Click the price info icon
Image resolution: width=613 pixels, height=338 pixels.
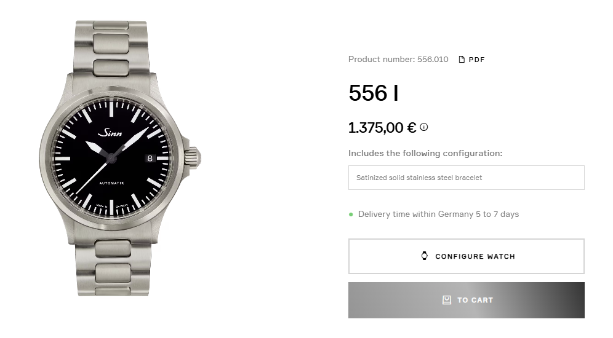coord(424,127)
